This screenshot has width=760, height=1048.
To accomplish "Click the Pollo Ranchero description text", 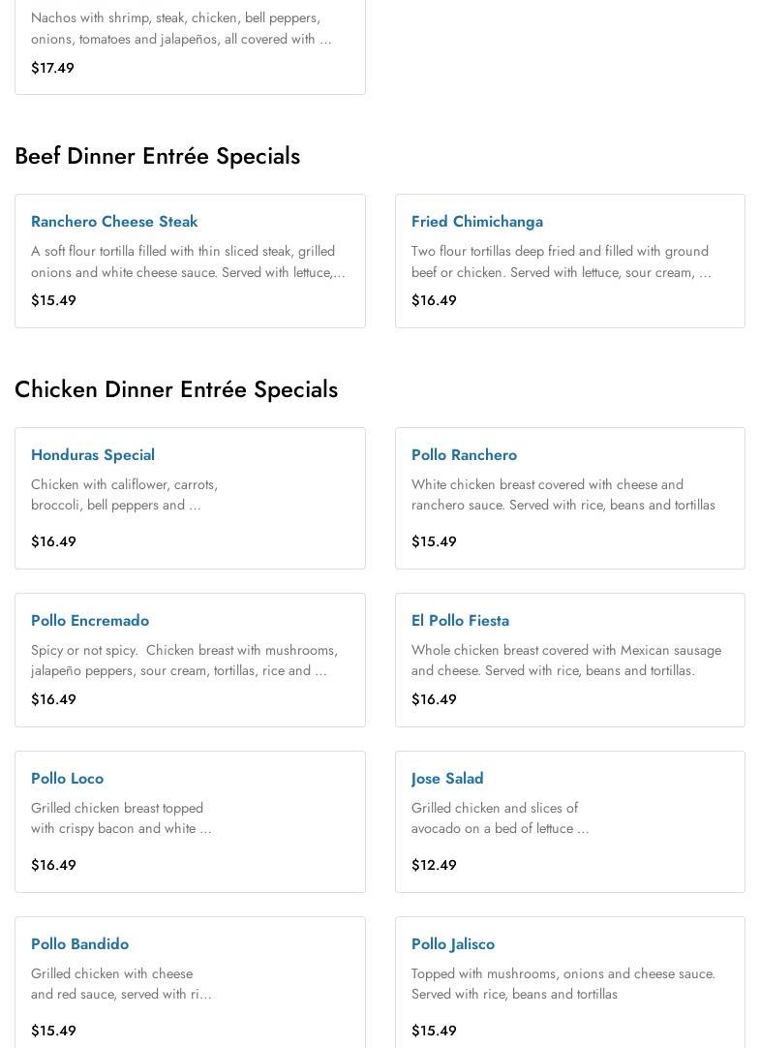I will 562,495.
